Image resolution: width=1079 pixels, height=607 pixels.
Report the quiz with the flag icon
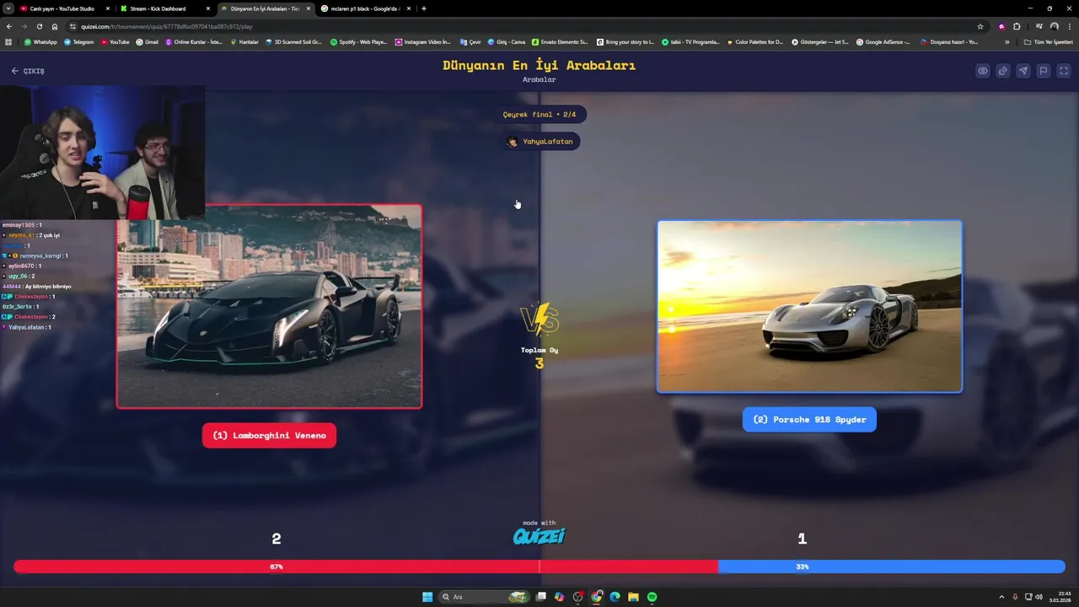pos(1044,71)
